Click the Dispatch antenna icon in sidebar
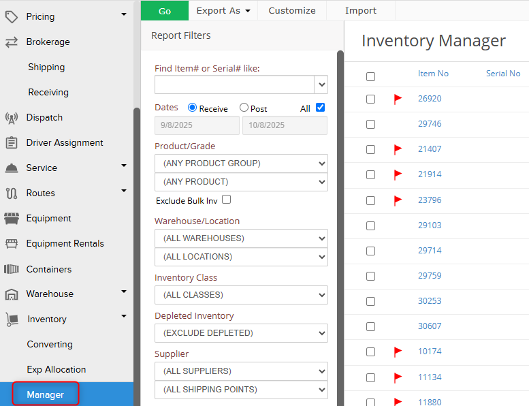 click(x=11, y=118)
